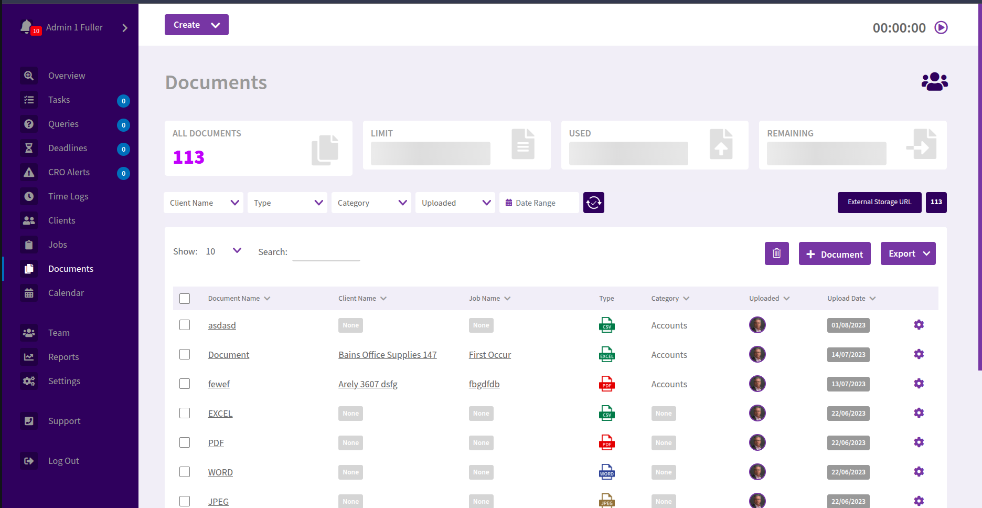Click the refresh filters sync icon

tap(593, 203)
